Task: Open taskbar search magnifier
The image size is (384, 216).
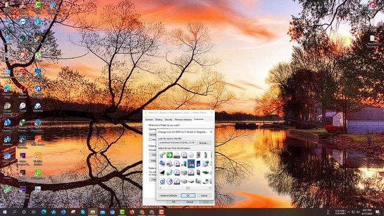Action: [14, 212]
